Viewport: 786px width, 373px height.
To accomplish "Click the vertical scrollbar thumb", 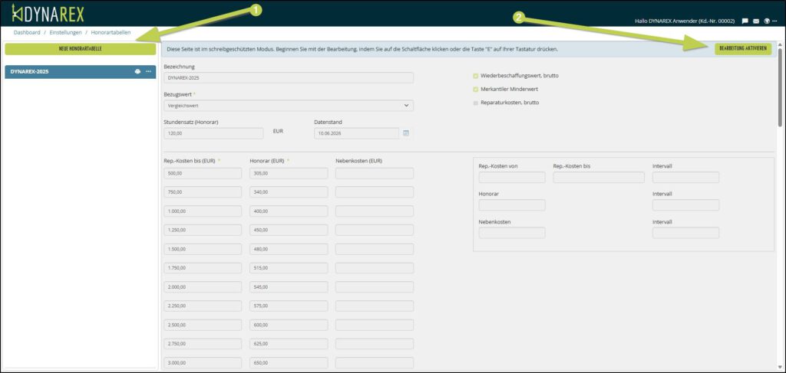I will (780, 87).
